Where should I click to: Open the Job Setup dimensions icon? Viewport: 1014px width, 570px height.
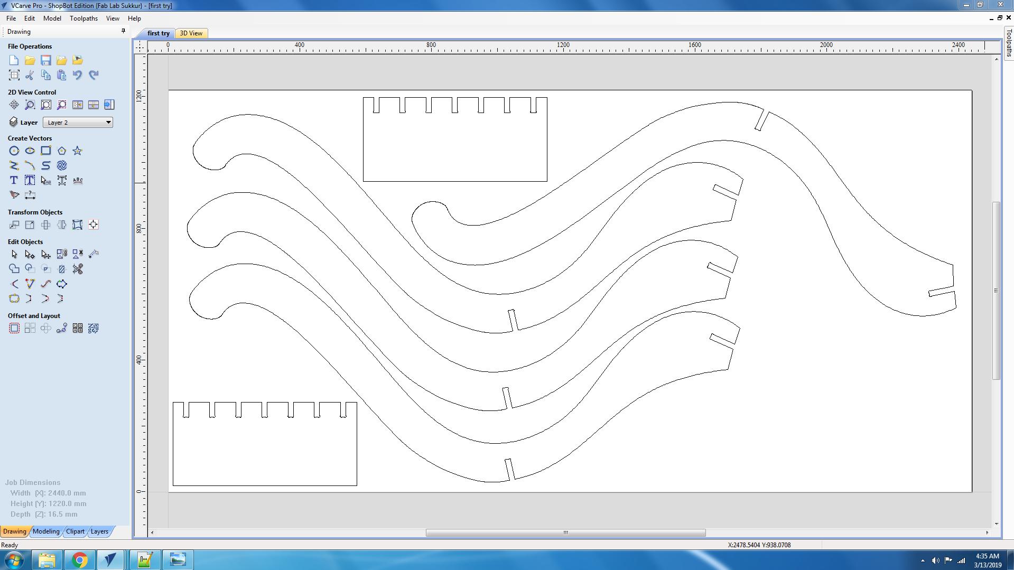pos(14,75)
